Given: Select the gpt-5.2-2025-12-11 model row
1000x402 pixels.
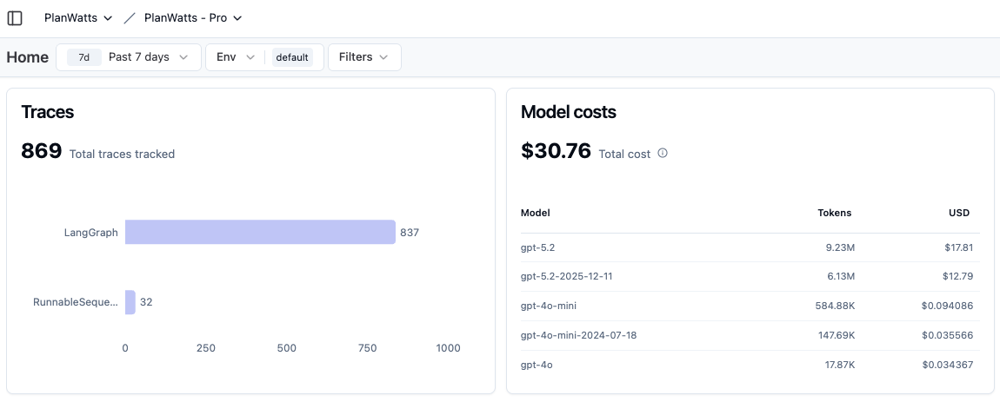Looking at the screenshot, I should [x=750, y=276].
